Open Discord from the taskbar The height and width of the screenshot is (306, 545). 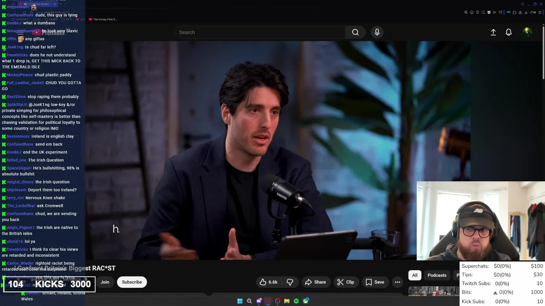(259, 301)
